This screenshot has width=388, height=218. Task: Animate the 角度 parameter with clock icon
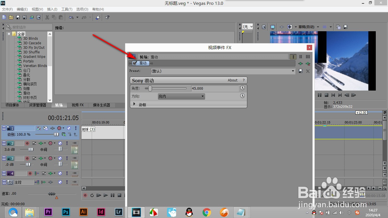click(x=242, y=88)
